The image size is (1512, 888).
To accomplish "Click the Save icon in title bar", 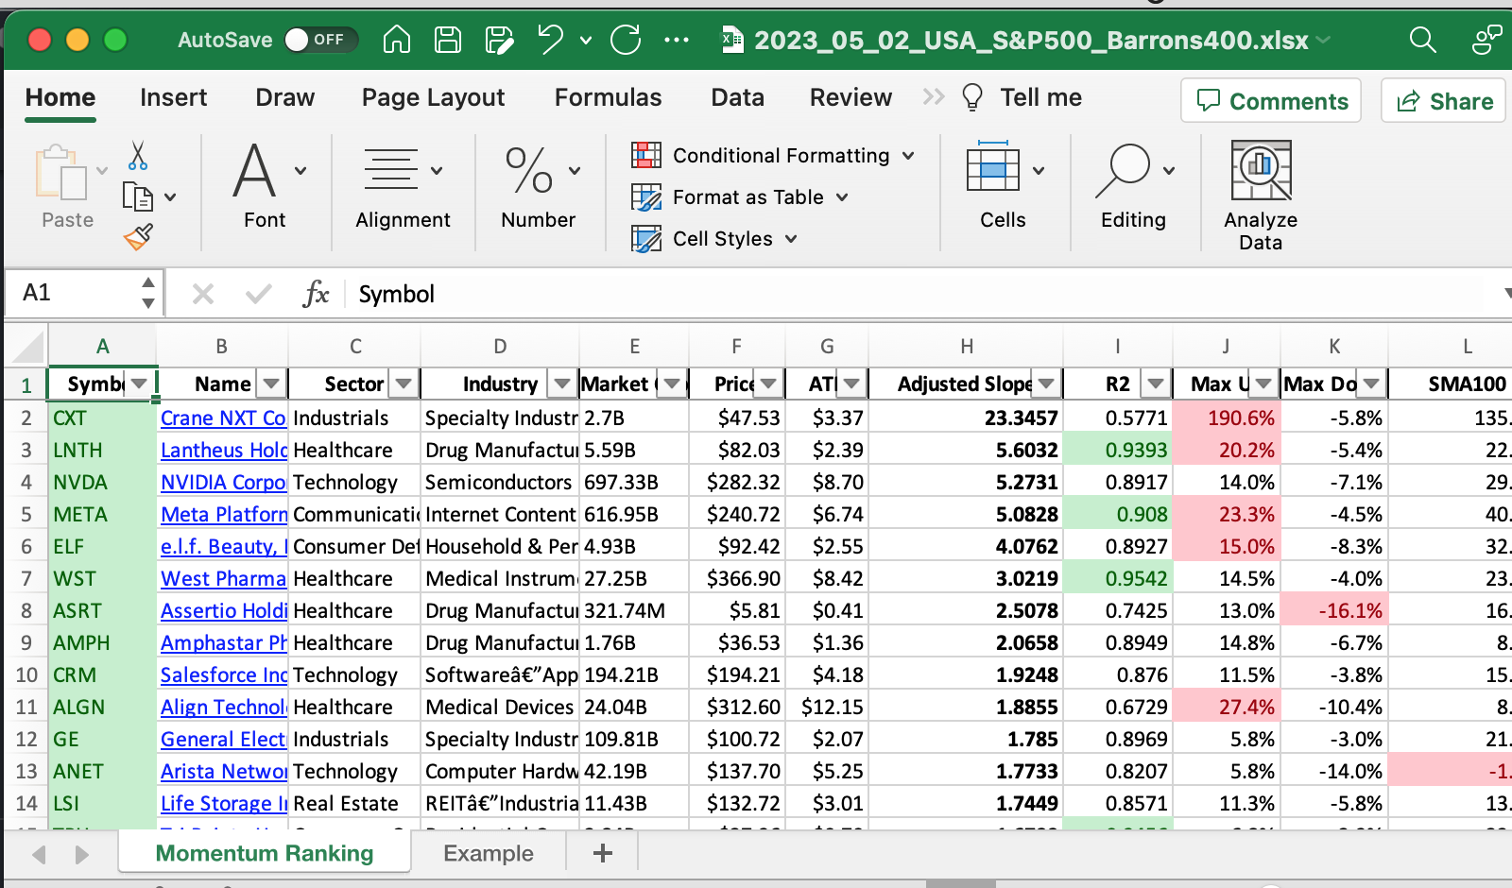I will click(448, 40).
